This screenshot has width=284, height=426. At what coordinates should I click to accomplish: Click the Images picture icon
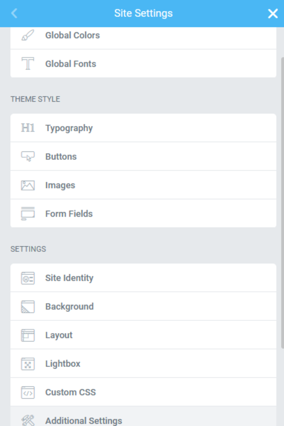tap(28, 185)
